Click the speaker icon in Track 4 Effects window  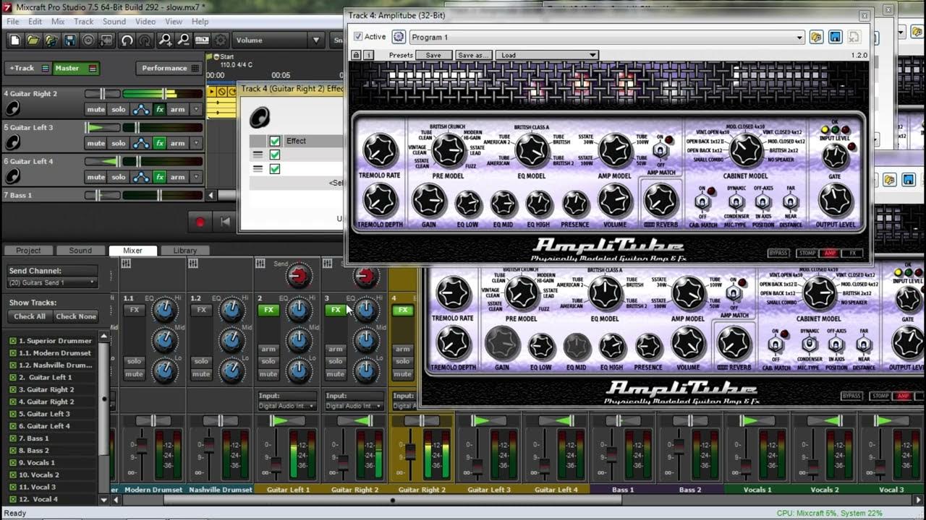click(x=259, y=117)
